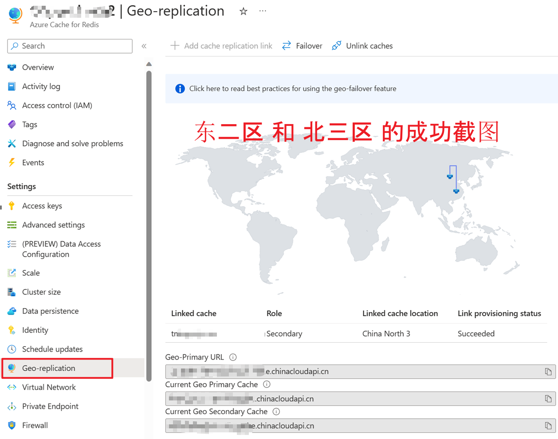Viewport: 558px width, 439px height.
Task: Copy the Current Geo Primary Cache value
Action: click(548, 399)
